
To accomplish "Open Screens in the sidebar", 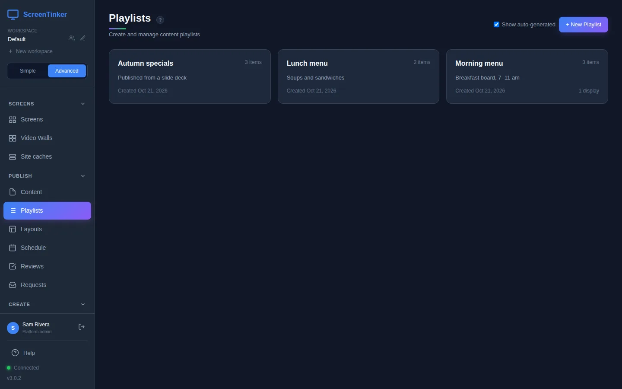I will (47, 120).
